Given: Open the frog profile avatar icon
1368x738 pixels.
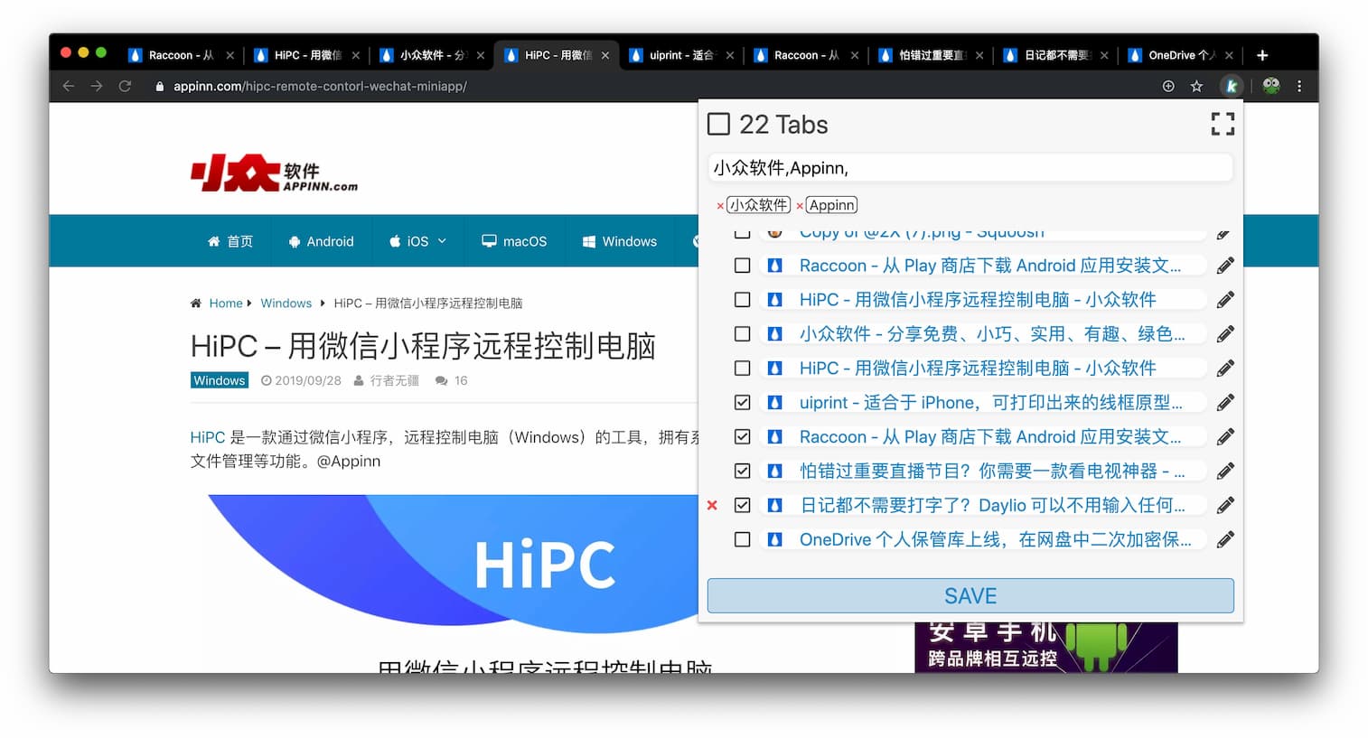Looking at the screenshot, I should point(1270,86).
